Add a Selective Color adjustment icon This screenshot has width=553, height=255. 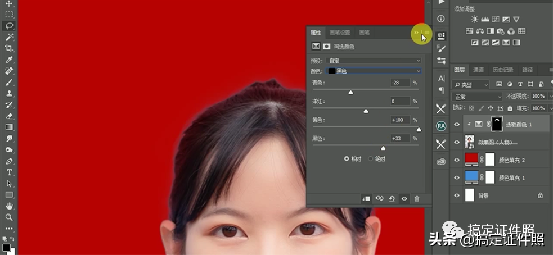point(506,43)
